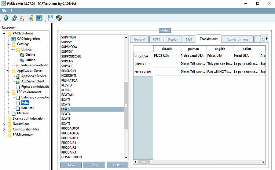Open the question mark help menu
This screenshot has height=170, width=275.
tap(11, 11)
